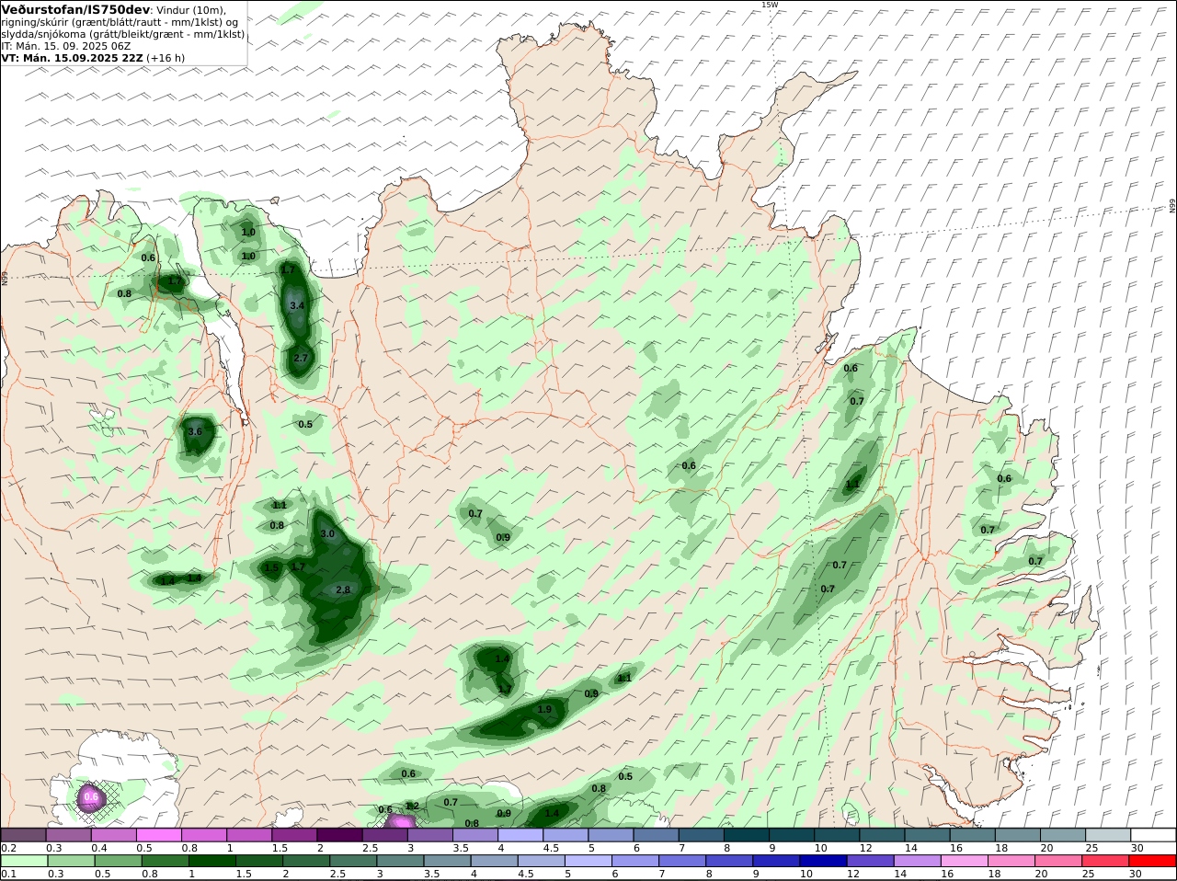This screenshot has height=881, width=1177.
Task: Click the (+16 h) forecast offset text
Action: pyautogui.click(x=166, y=57)
